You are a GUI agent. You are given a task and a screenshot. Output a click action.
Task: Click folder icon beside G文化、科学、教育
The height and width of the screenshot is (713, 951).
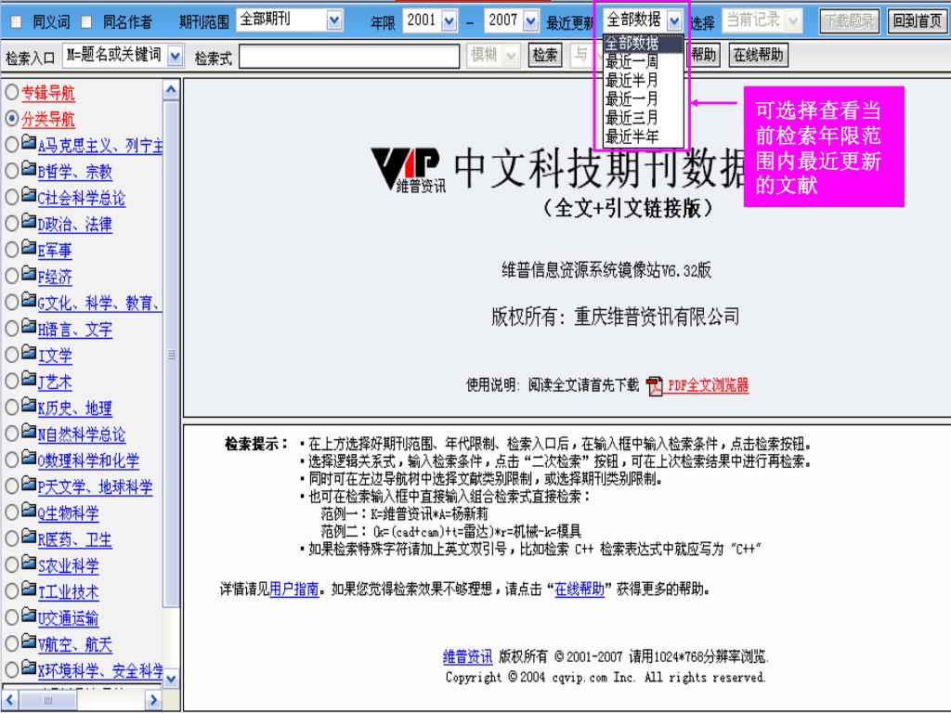click(x=29, y=300)
